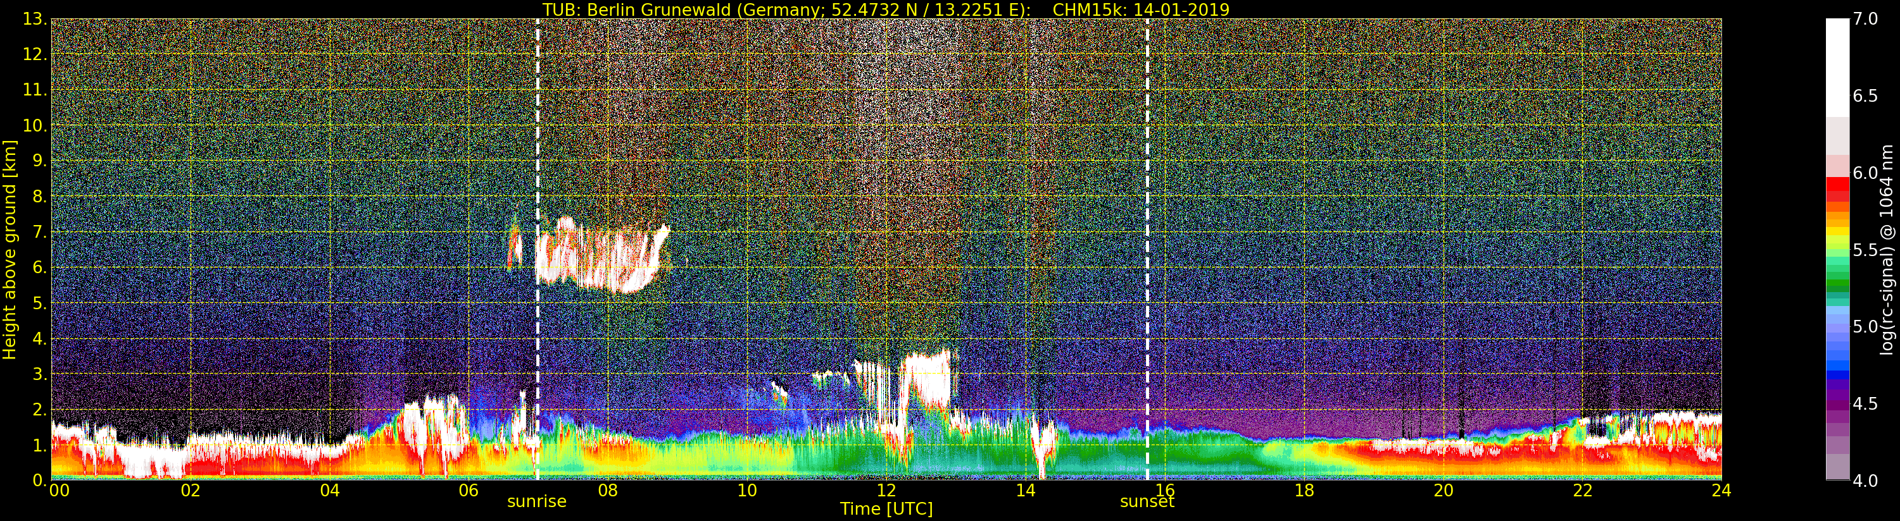The width and height of the screenshot is (1900, 521).
Task: Click the 24 hour x-axis tick label
Action: 1721,491
